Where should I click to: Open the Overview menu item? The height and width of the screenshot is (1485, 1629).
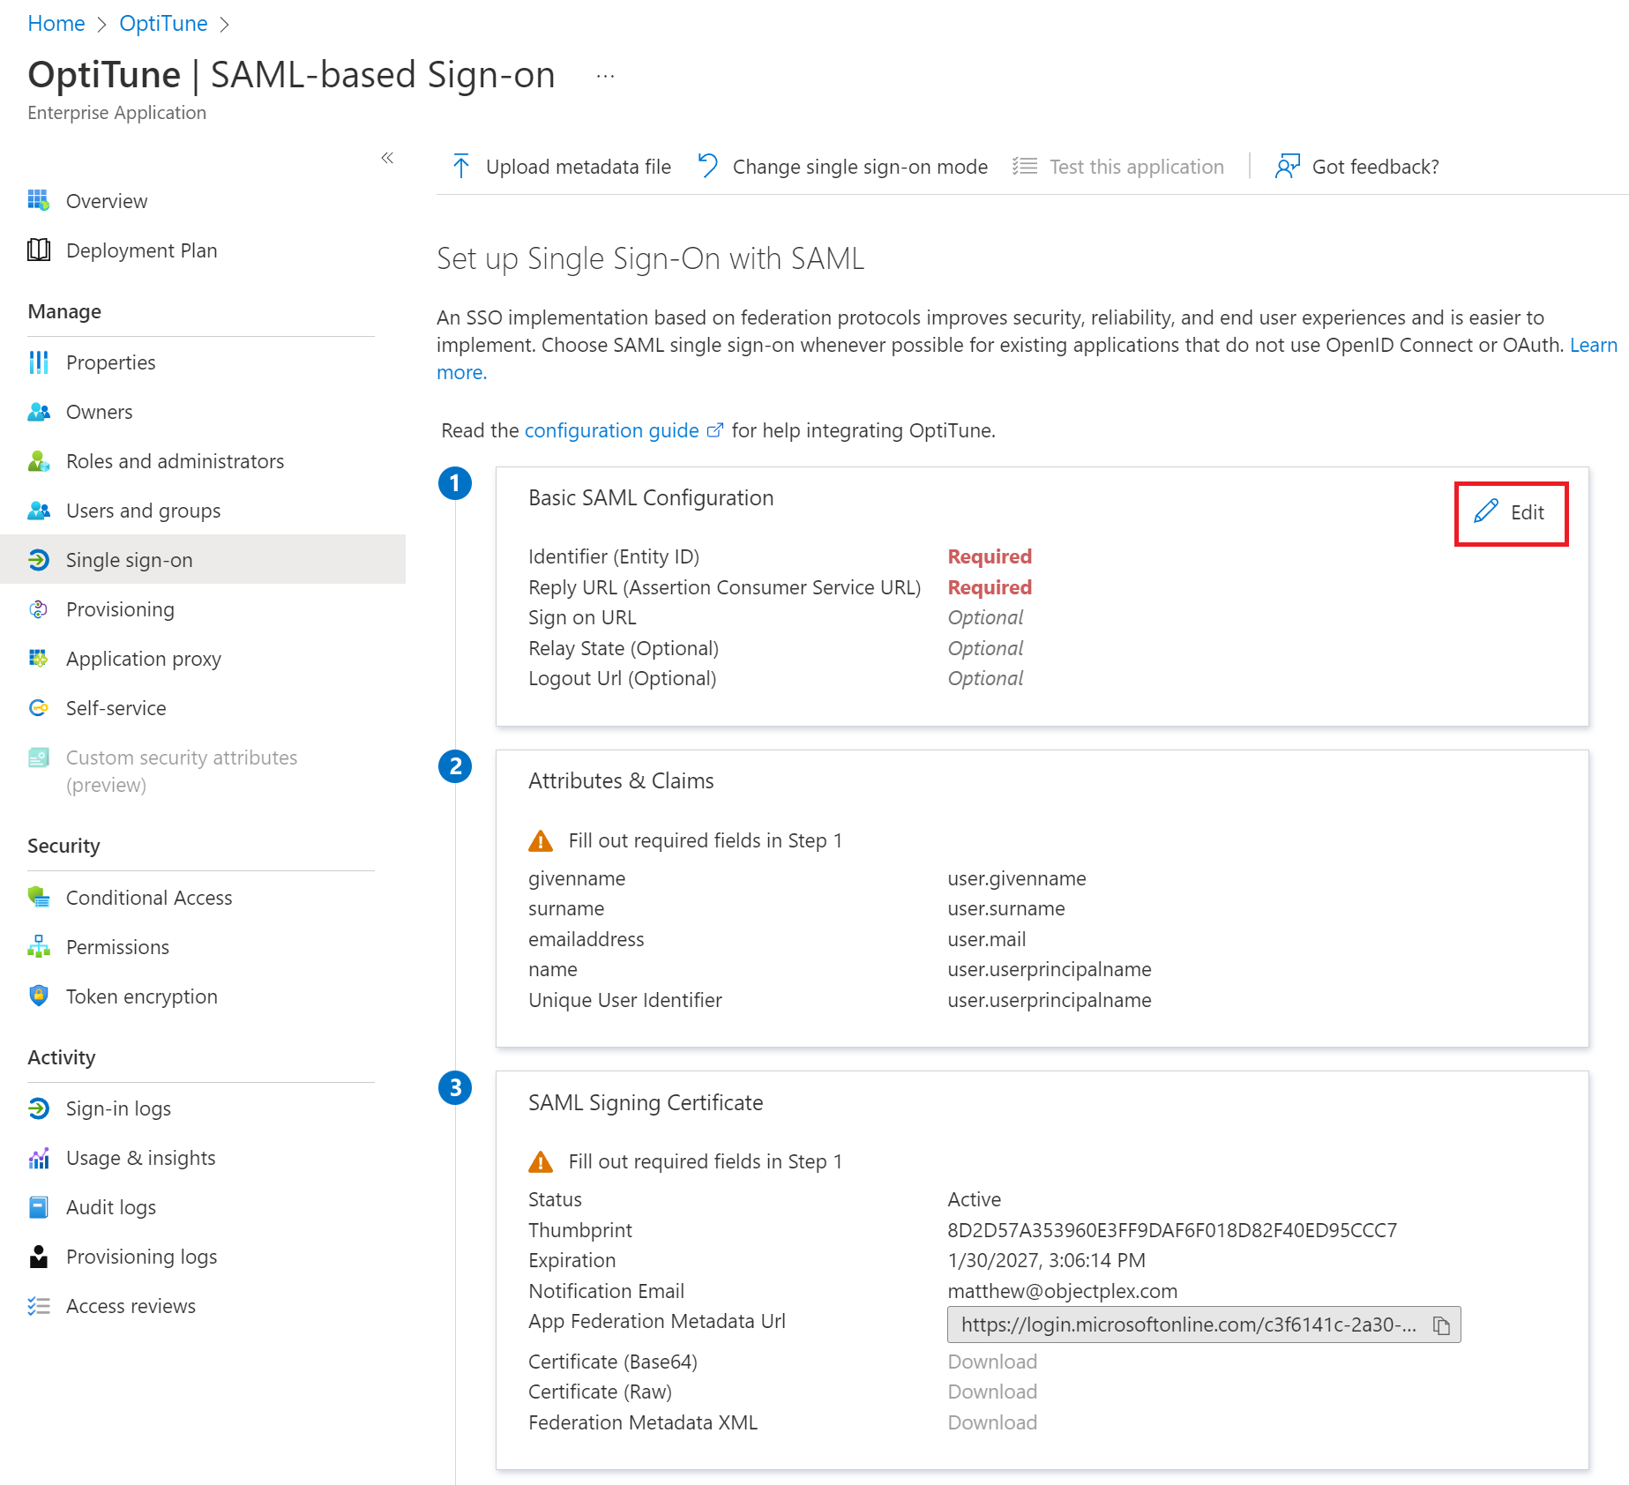[x=107, y=200]
